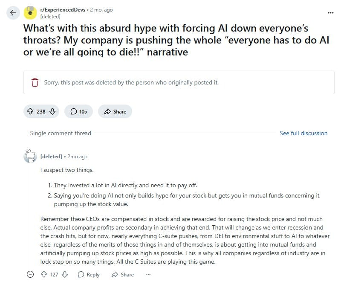The image size is (341, 282).
Task: Click the back arrow at top left
Action: tap(13, 13)
